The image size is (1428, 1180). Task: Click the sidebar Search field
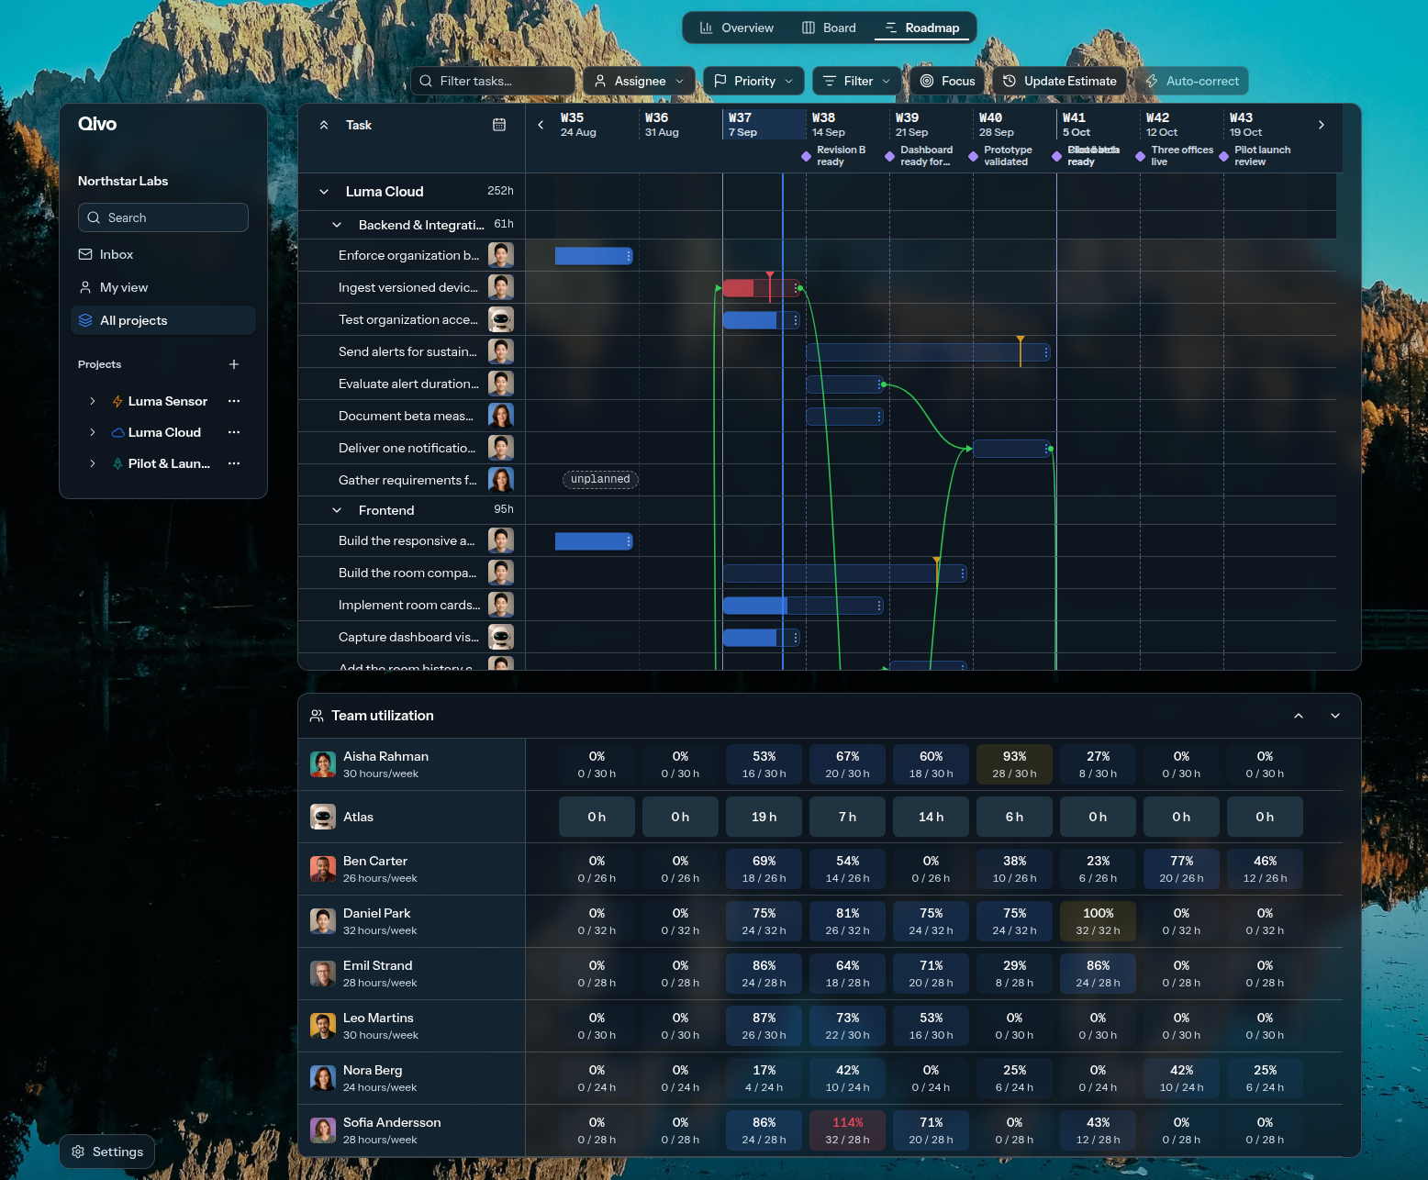point(163,217)
